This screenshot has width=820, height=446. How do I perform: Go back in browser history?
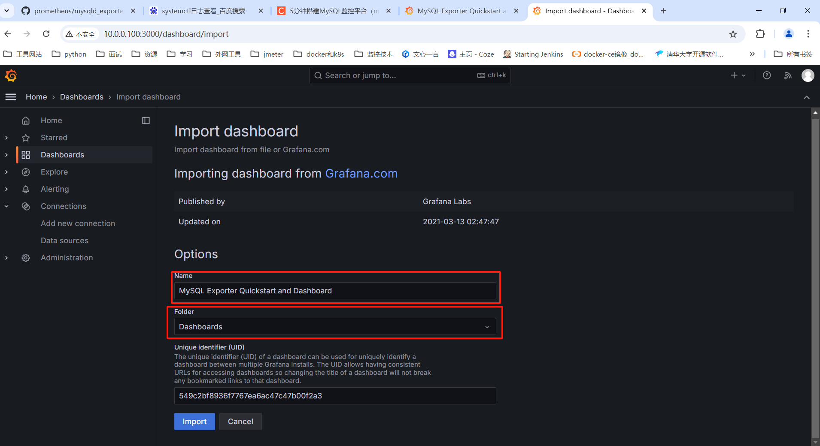[x=8, y=34]
